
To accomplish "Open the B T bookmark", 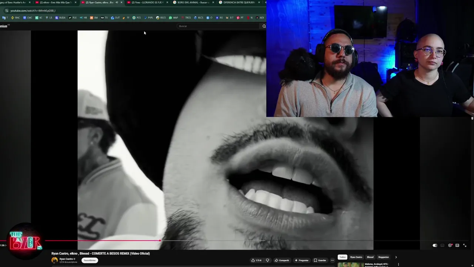I will tap(230, 18).
